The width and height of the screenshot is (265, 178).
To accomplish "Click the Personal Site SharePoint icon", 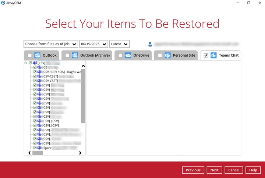I will tap(167, 56).
